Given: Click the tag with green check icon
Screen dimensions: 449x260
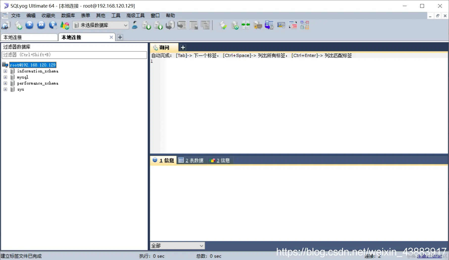Looking at the screenshot, I should [x=223, y=25].
